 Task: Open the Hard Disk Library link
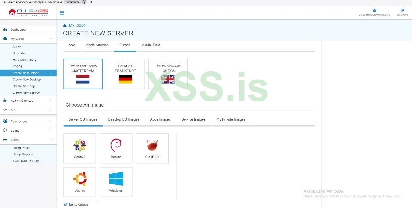[x=24, y=60]
